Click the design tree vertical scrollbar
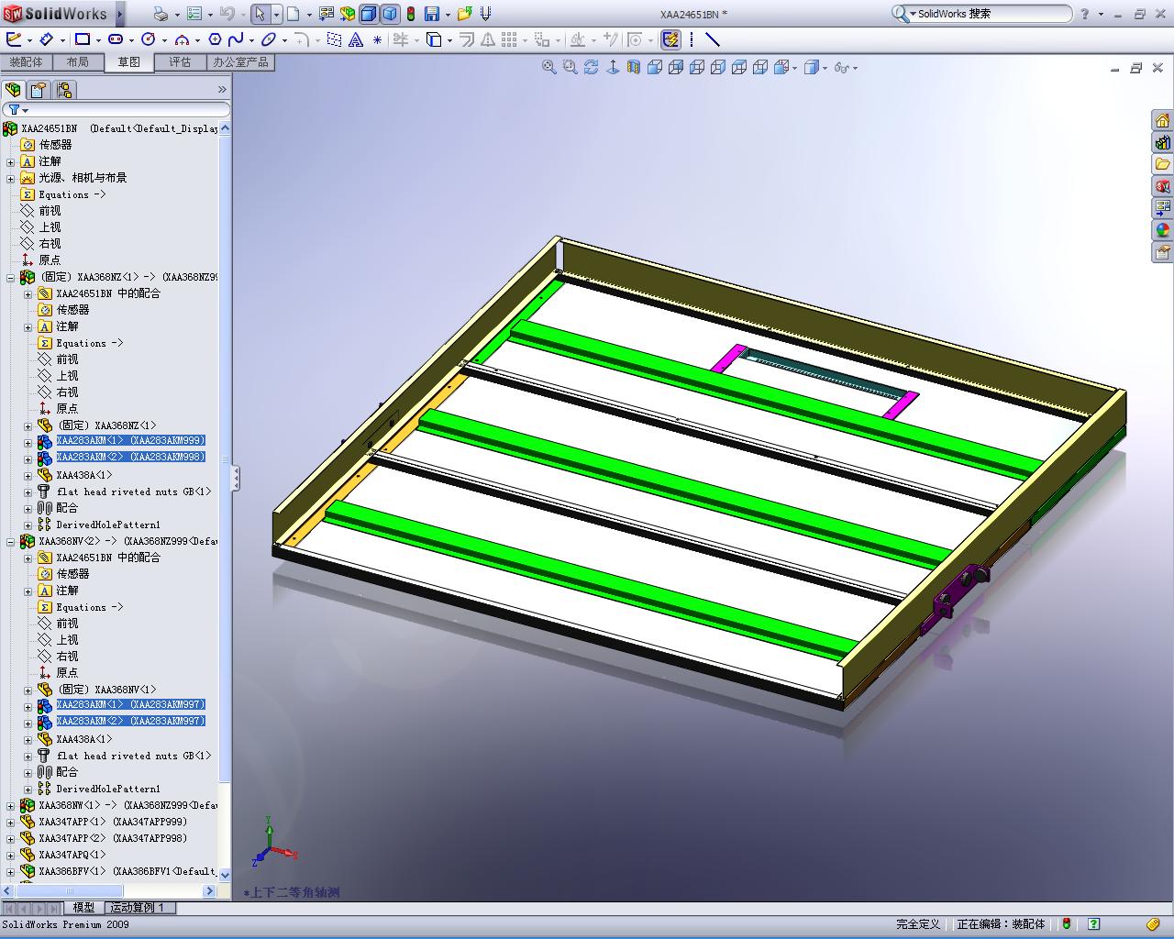1174x939 pixels. point(225,502)
